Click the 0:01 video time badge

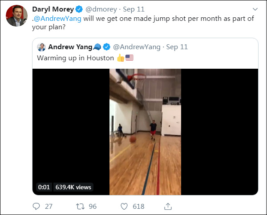click(x=44, y=187)
